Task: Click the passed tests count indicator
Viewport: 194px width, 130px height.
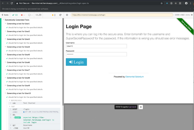Action: click(x=15, y=15)
